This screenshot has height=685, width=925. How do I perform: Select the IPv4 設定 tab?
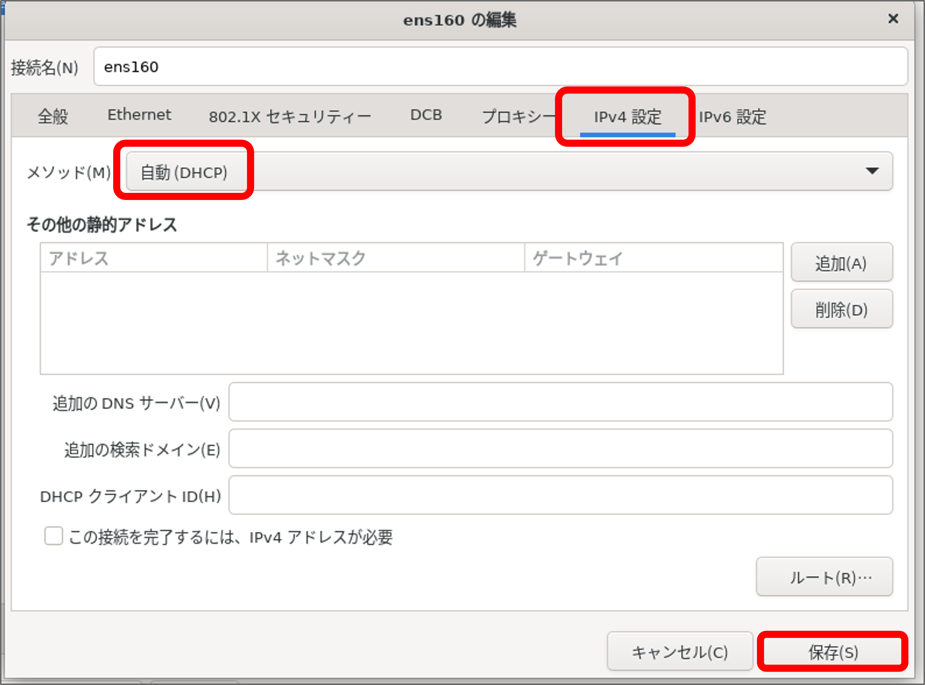pyautogui.click(x=628, y=117)
